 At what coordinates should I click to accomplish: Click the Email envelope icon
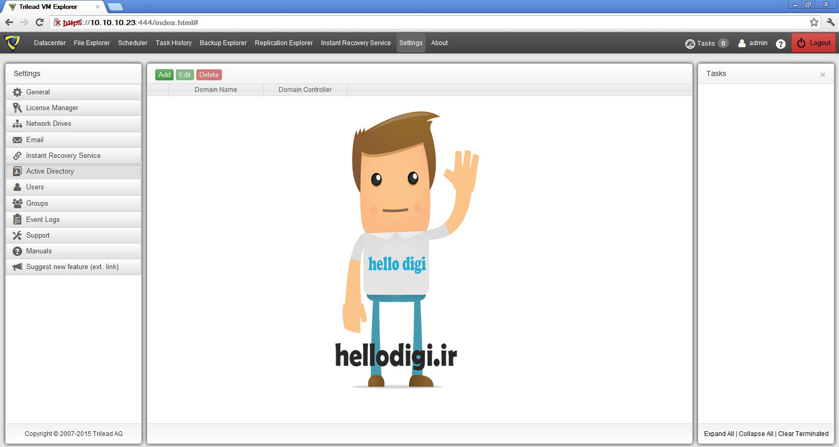[17, 140]
